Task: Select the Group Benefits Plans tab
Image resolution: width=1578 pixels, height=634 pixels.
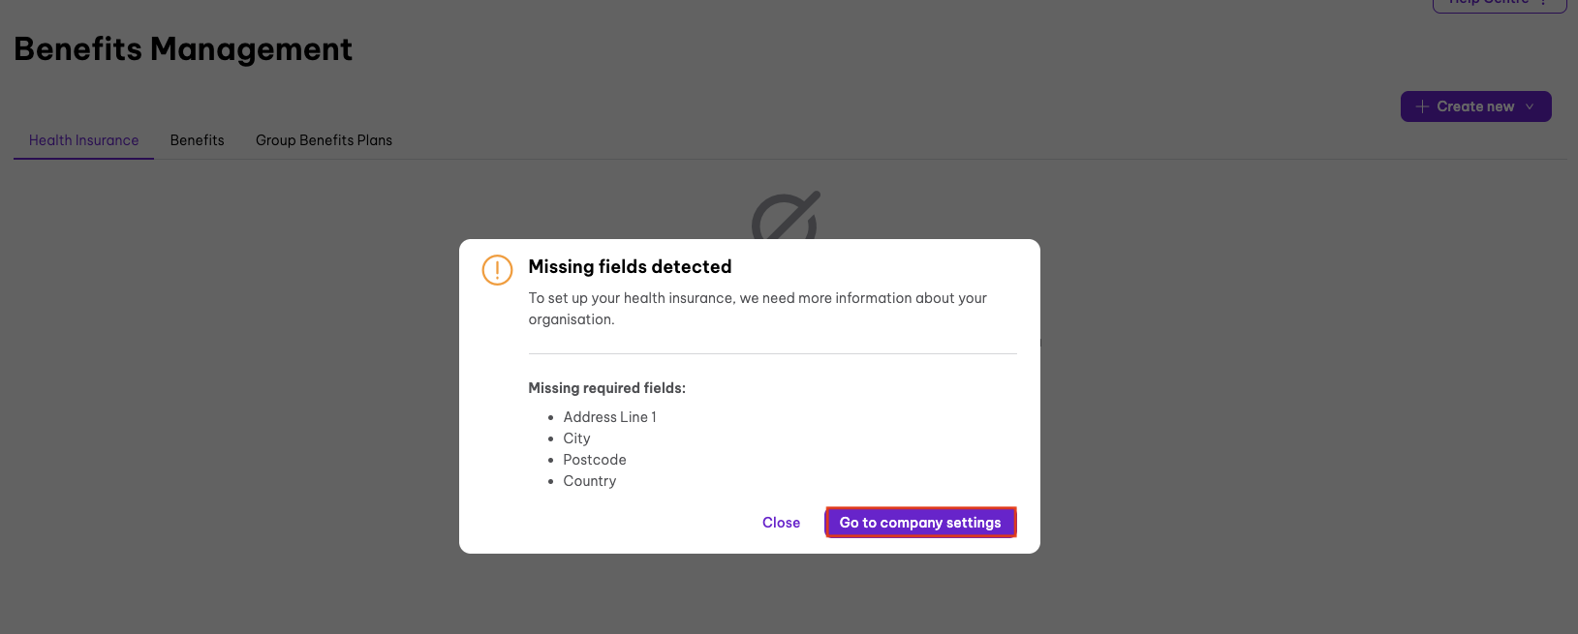Action: [324, 140]
